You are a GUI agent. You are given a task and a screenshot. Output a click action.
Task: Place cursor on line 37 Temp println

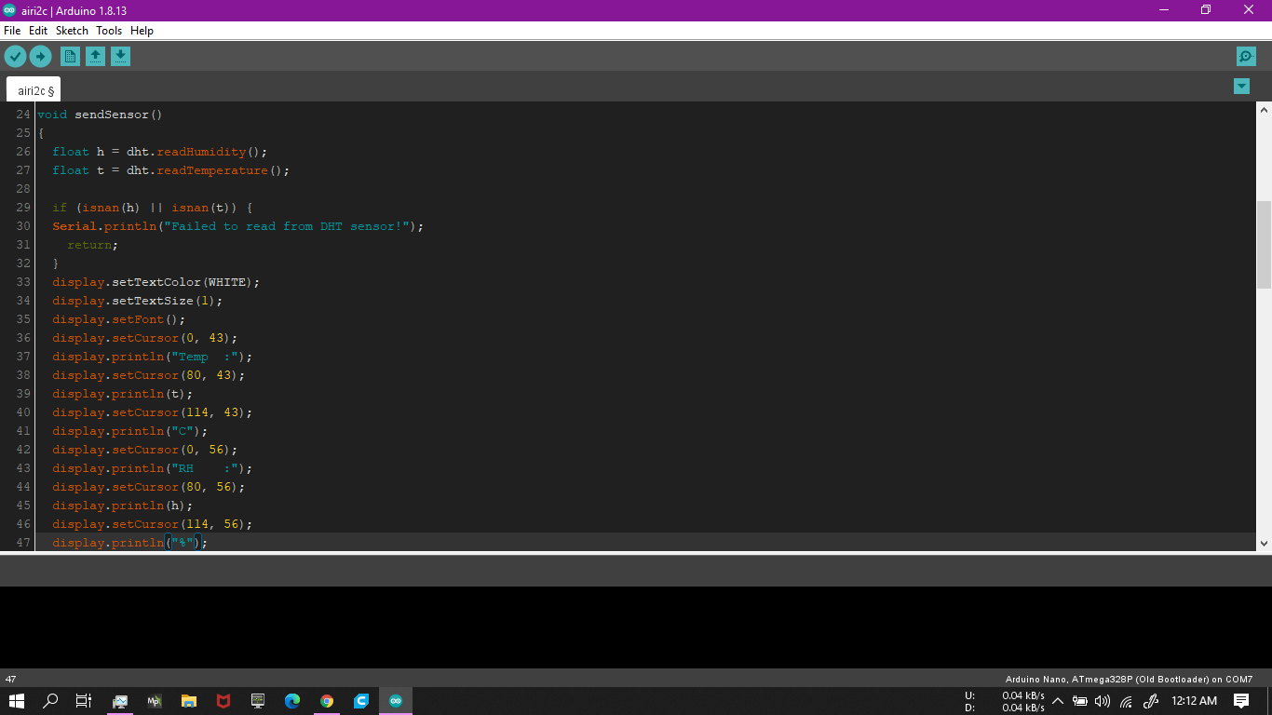click(152, 357)
